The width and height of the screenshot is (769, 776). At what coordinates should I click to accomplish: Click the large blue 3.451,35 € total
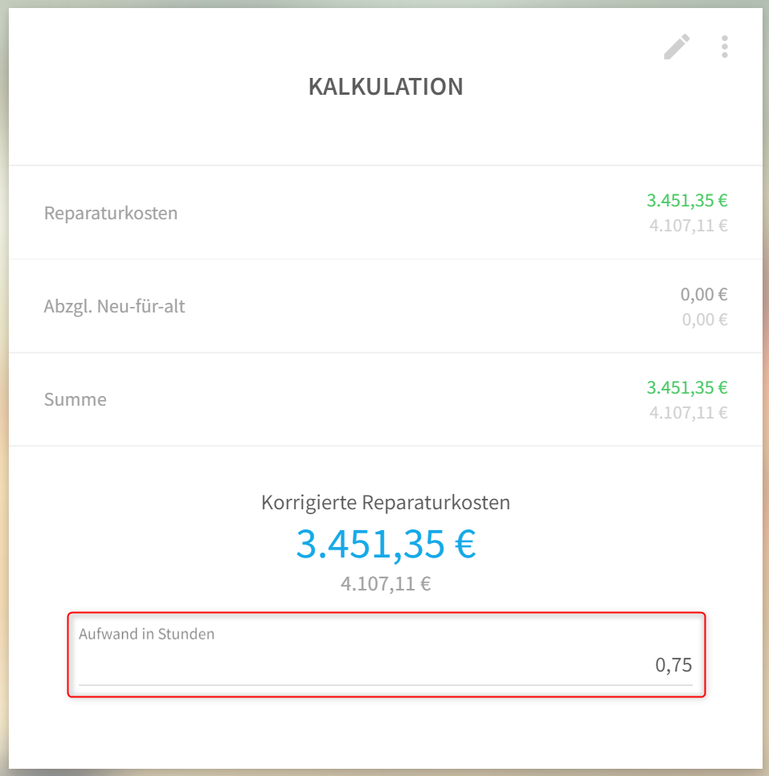pyautogui.click(x=386, y=544)
